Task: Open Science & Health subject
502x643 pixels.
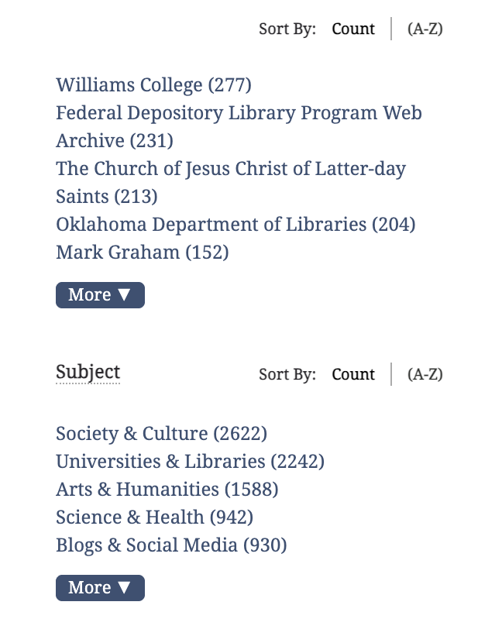Action: (x=154, y=517)
